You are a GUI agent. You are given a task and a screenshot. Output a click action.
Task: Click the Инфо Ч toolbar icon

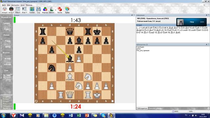pyautogui.click(x=24, y=9)
